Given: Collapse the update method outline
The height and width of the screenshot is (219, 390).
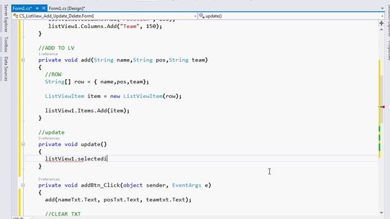Looking at the screenshot, I should pos(23,144).
